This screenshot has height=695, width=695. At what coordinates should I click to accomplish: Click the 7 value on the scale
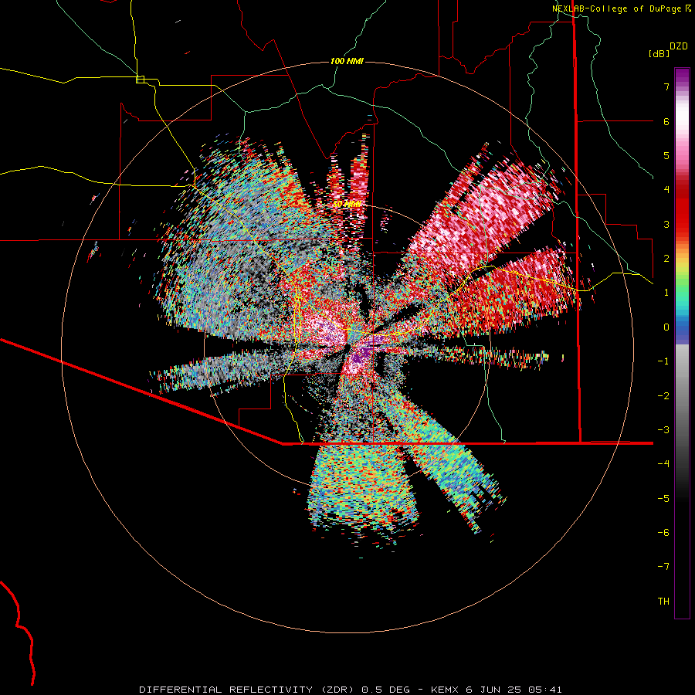[666, 86]
